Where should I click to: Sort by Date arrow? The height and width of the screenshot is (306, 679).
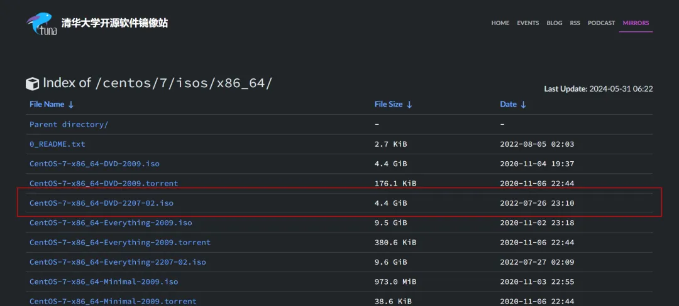[523, 105]
